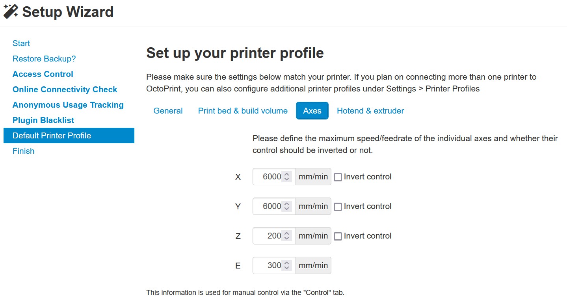Click the Z axis speed spinner arrows
The image size is (567, 304).
pyautogui.click(x=287, y=236)
